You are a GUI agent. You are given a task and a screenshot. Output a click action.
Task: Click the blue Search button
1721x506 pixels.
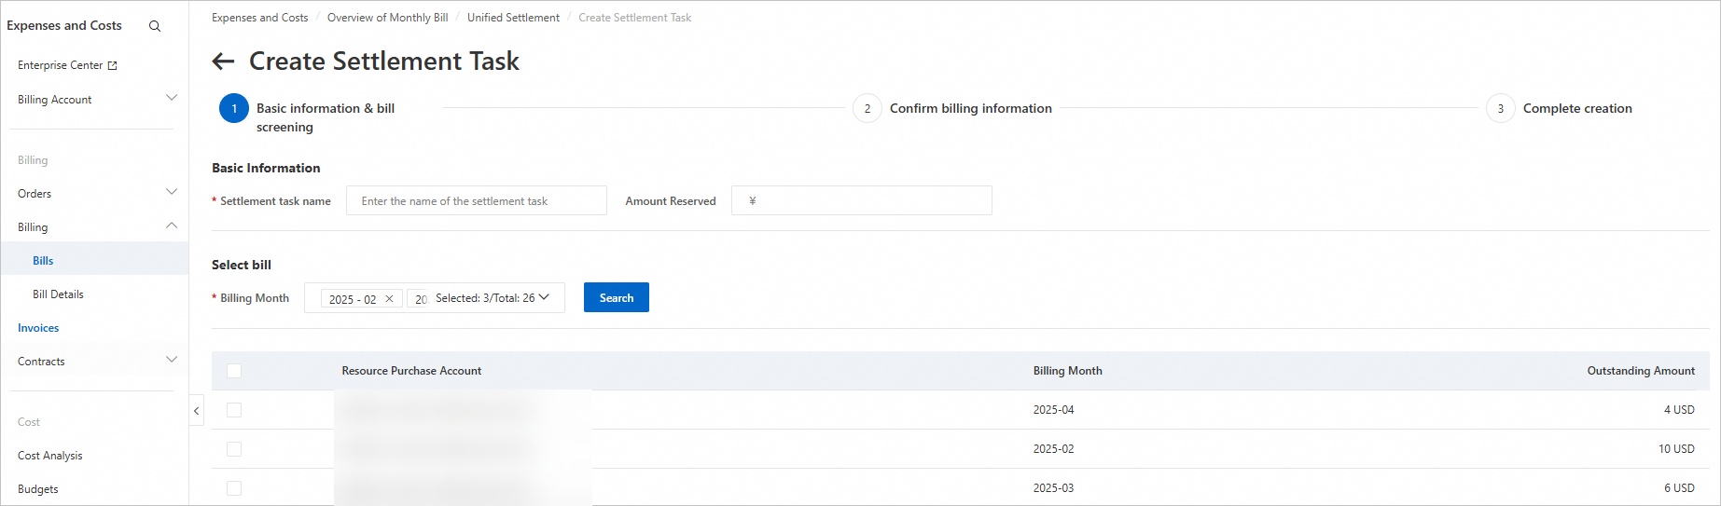pyautogui.click(x=616, y=297)
